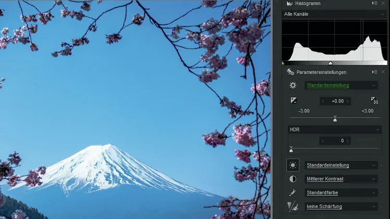Increase HDR value with right arrow
The image size is (390, 219).
click(x=347, y=140)
